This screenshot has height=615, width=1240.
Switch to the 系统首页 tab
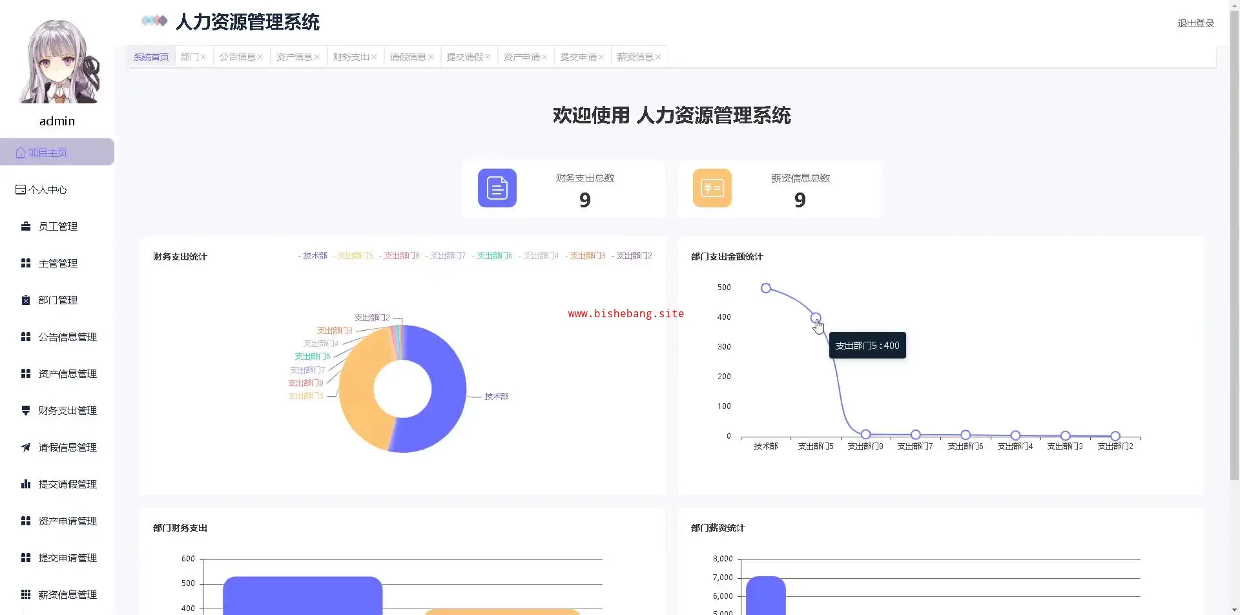(x=151, y=57)
